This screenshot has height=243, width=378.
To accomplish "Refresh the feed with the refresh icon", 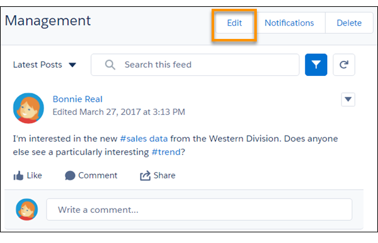I will pos(343,65).
